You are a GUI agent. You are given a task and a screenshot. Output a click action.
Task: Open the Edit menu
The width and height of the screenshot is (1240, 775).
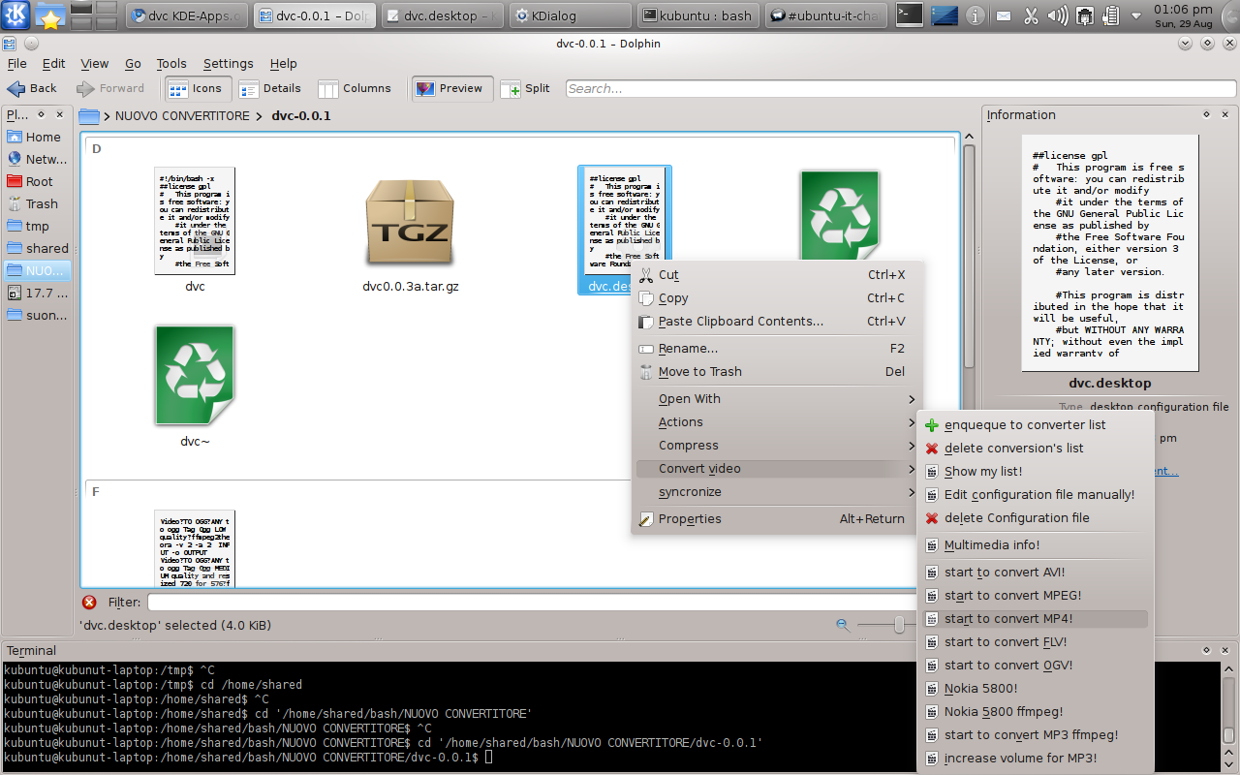(54, 63)
